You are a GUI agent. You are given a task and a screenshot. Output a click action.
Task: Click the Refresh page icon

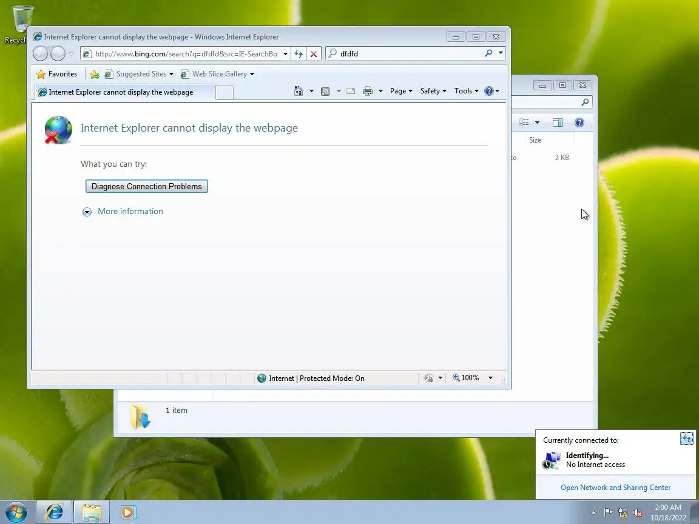(299, 54)
